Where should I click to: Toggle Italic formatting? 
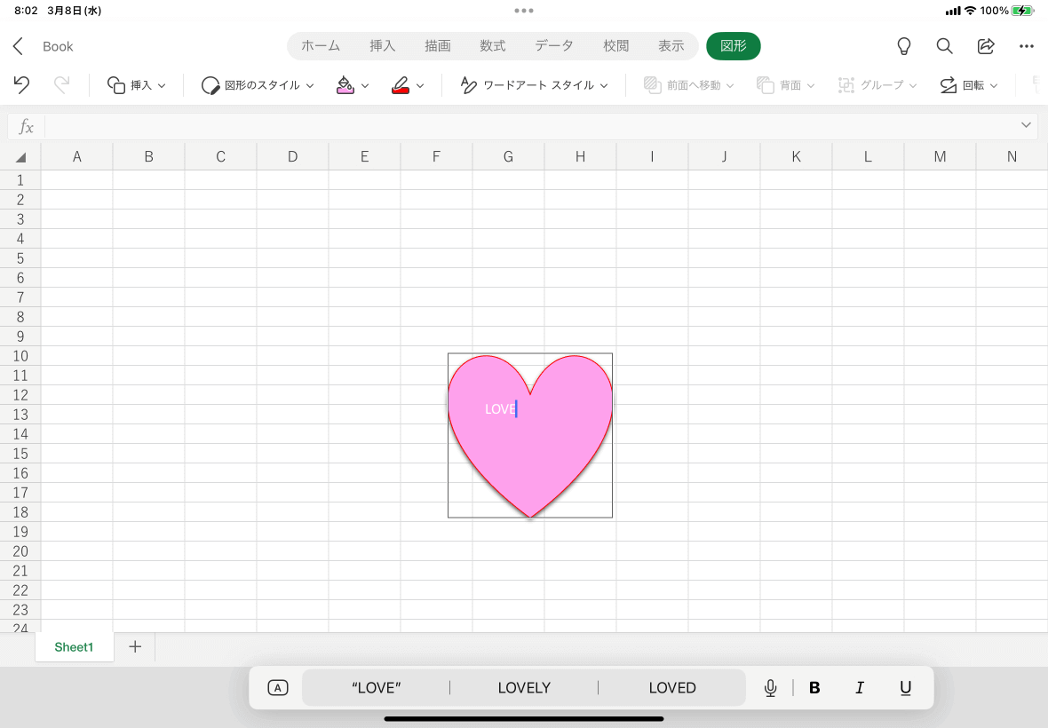(860, 688)
